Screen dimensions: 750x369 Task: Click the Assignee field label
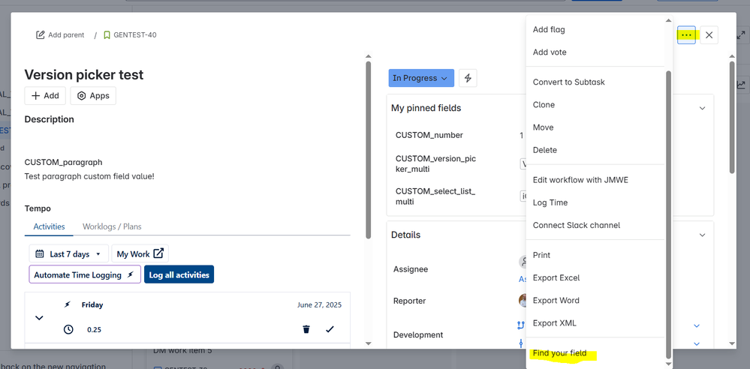pyautogui.click(x=411, y=269)
